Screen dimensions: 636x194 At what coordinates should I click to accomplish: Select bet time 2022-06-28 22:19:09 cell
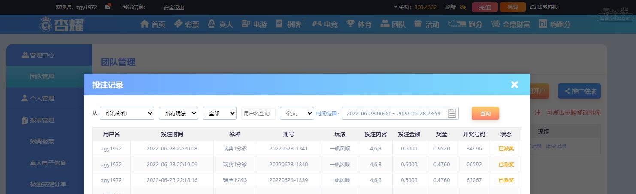click(x=172, y=165)
